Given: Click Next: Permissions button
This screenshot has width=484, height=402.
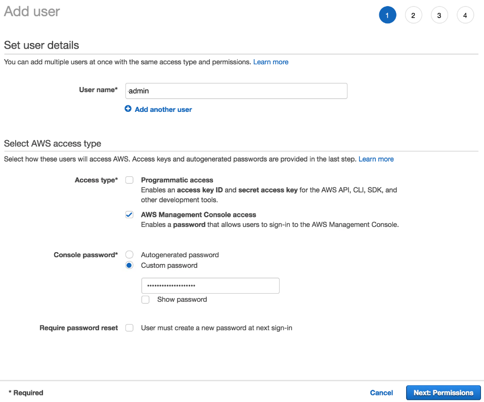Looking at the screenshot, I should tap(443, 393).
